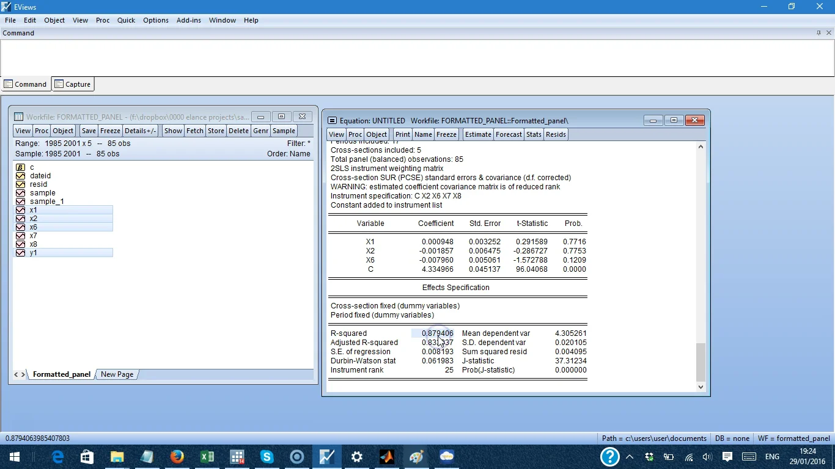Open MATLAB from the taskbar
This screenshot has height=469, width=835.
coord(387,457)
